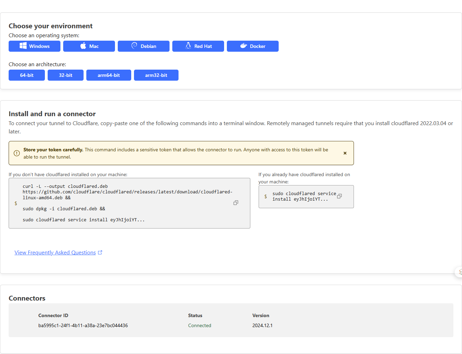This screenshot has width=462, height=354.
Task: Click the Install and run a connector heading
Action: click(52, 114)
